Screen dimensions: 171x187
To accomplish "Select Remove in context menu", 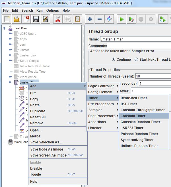I will [x=58, y=123].
